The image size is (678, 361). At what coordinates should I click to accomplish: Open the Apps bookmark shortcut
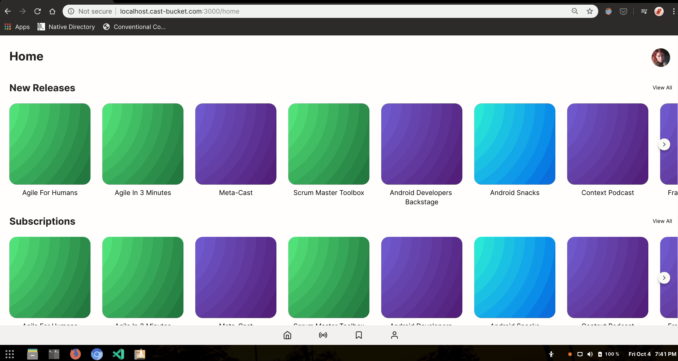pyautogui.click(x=17, y=27)
